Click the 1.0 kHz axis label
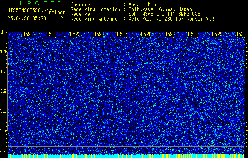The width and height of the screenshot is (248, 158). coord(4,71)
